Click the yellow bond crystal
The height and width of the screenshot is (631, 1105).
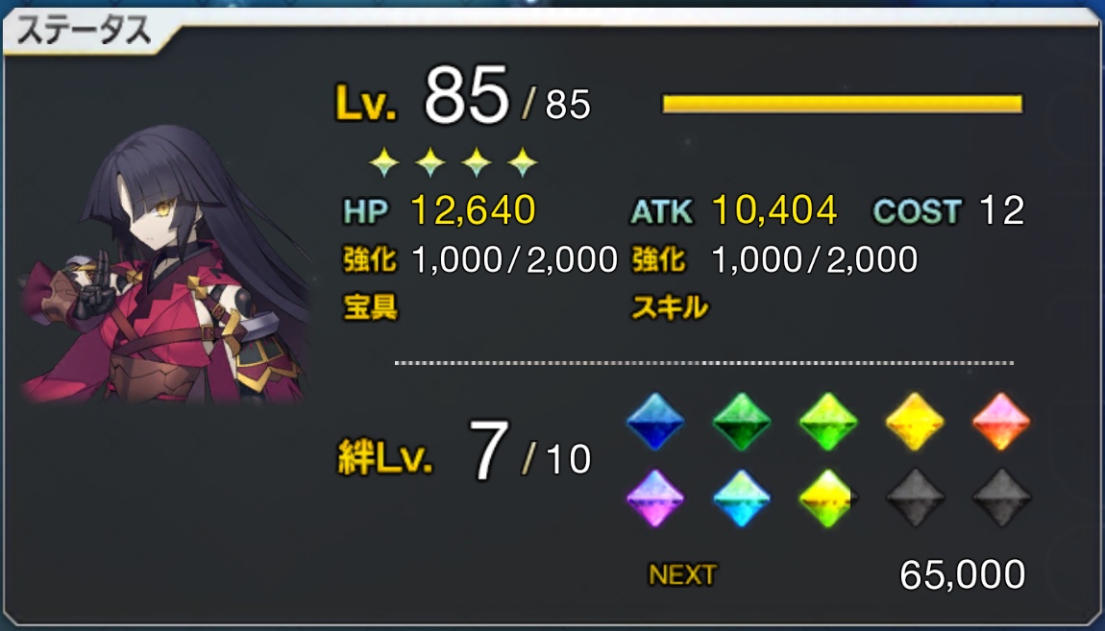pos(915,422)
